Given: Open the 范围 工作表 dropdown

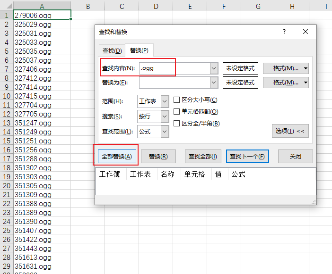Looking at the screenshot, I should (x=165, y=101).
